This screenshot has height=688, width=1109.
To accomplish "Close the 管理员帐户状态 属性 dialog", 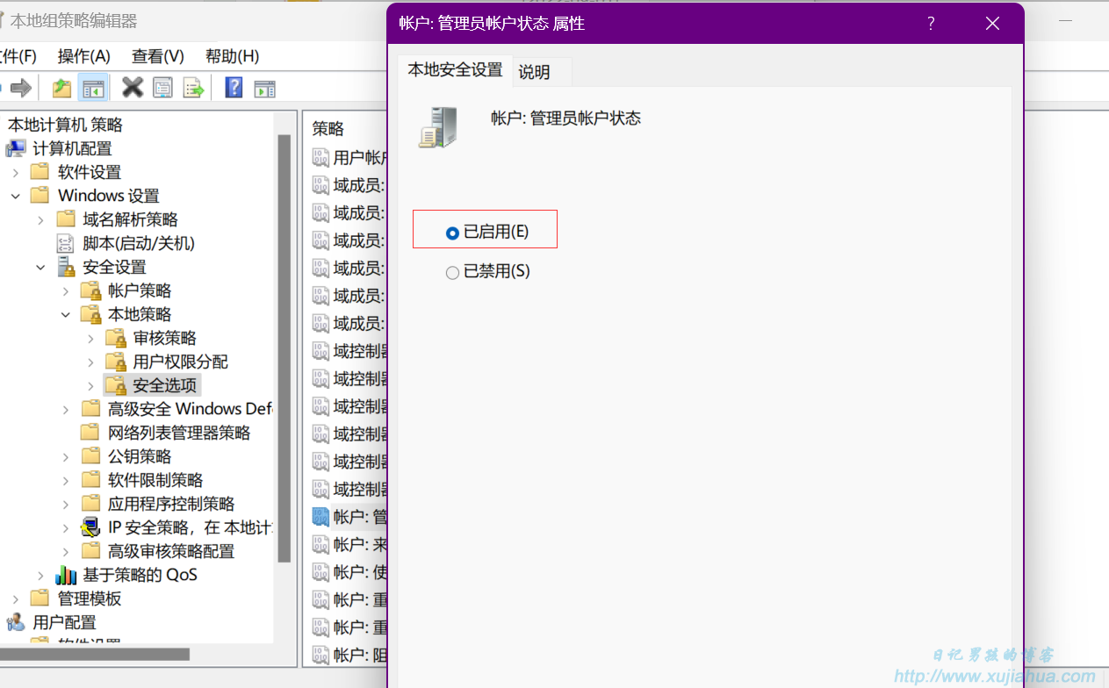I will click(992, 24).
